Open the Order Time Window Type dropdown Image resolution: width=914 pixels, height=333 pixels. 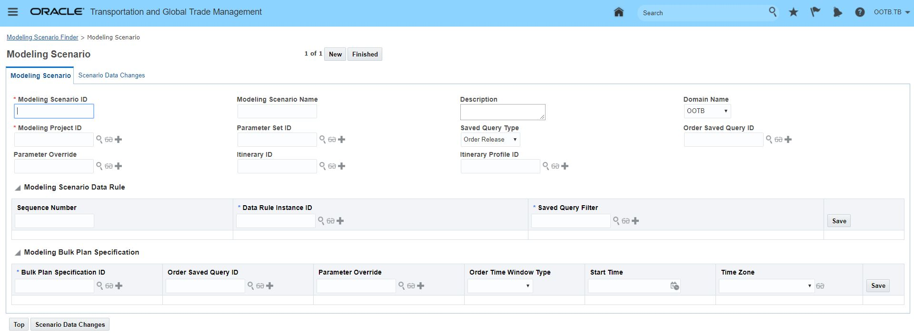[x=500, y=285]
